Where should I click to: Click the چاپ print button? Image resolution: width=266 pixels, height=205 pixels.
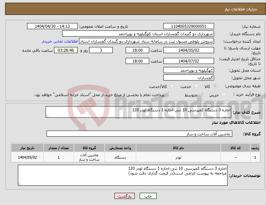[148, 196]
